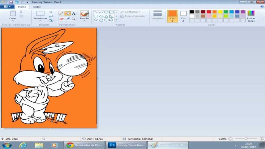Open the Windows Start button
This screenshot has height=149, width=265.
(x=7, y=145)
